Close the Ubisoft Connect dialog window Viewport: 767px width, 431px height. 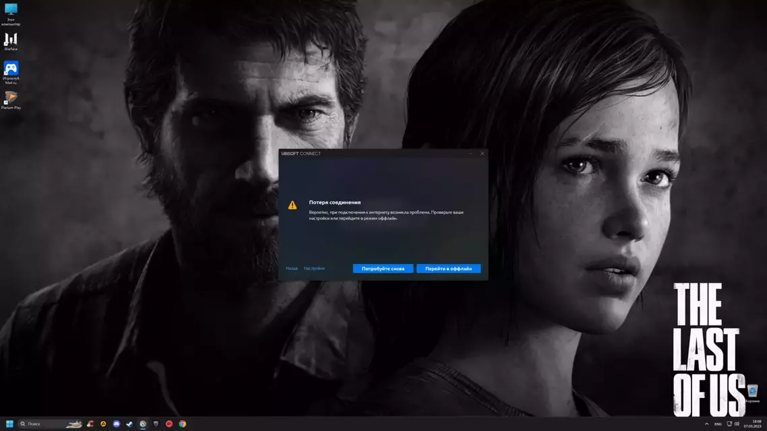483,154
